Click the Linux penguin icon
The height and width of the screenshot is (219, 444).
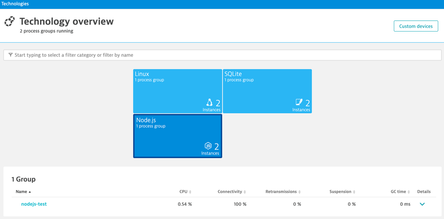pos(209,103)
